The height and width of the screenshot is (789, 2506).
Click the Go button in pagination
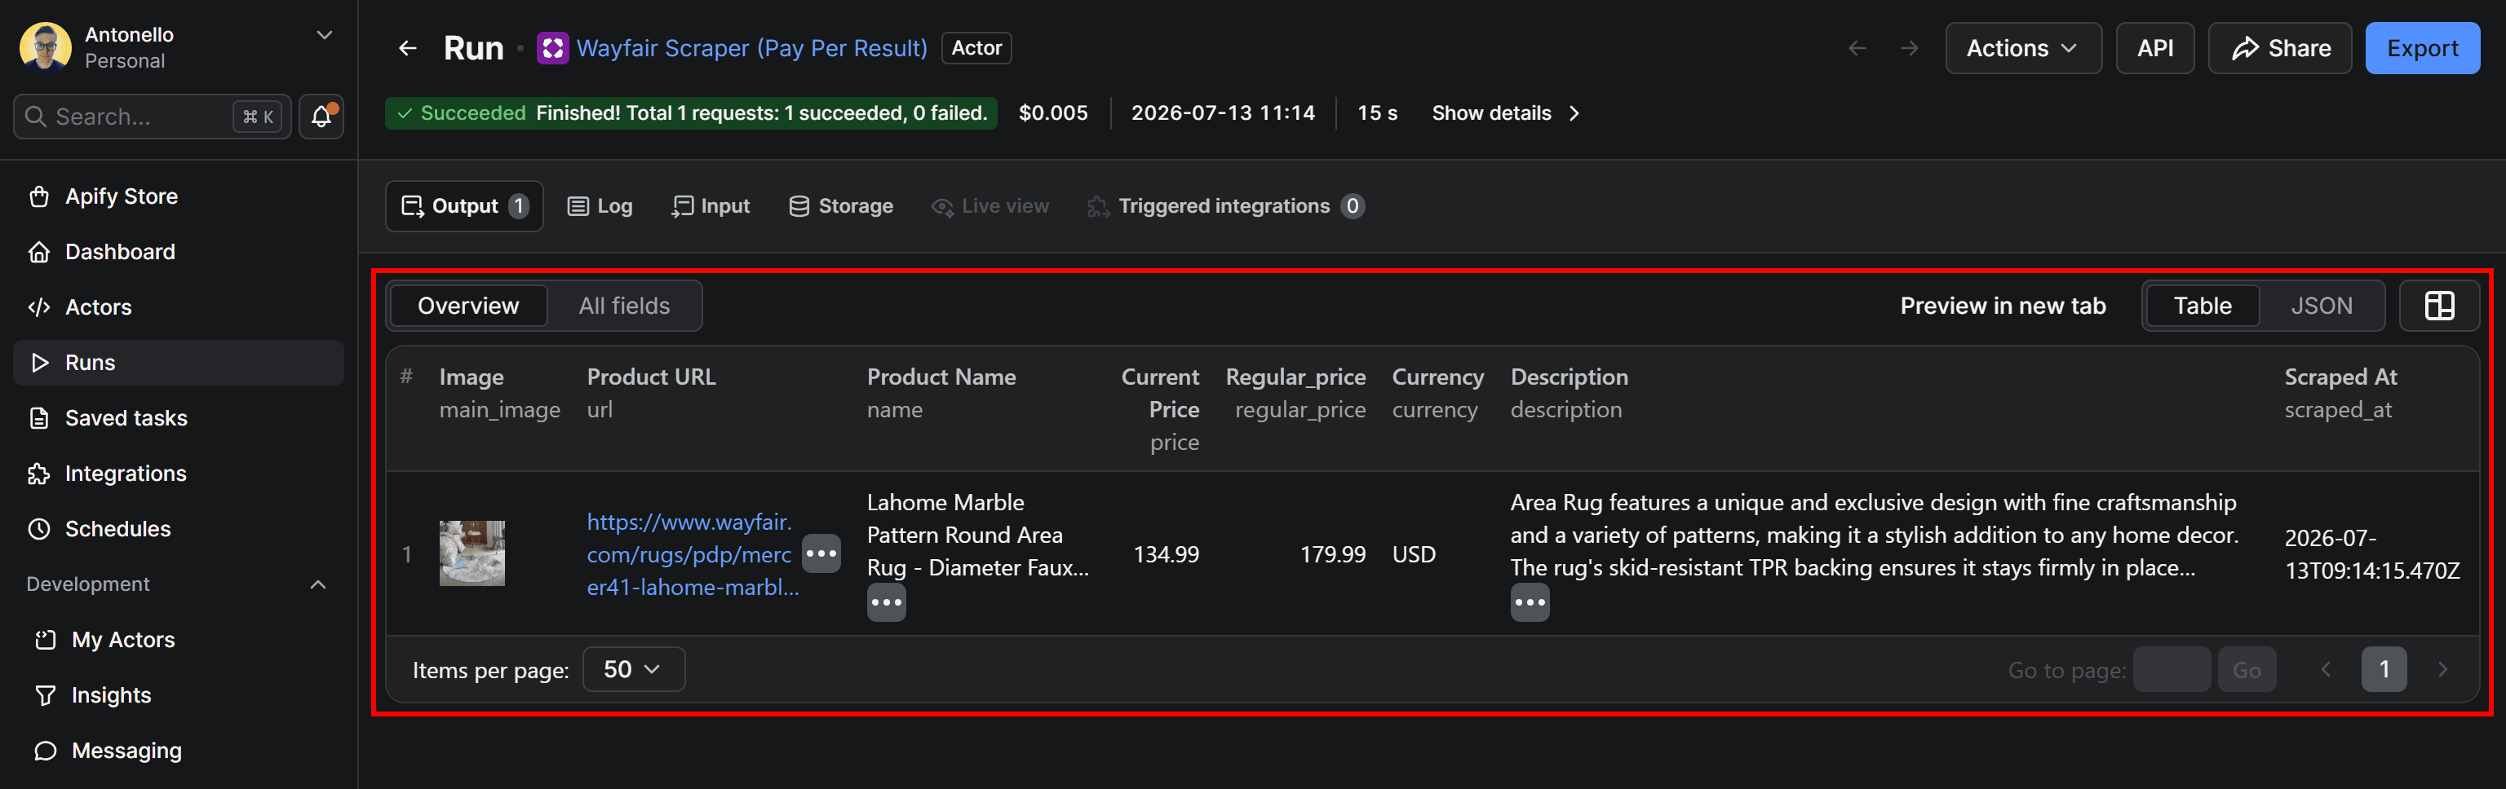pyautogui.click(x=2247, y=669)
